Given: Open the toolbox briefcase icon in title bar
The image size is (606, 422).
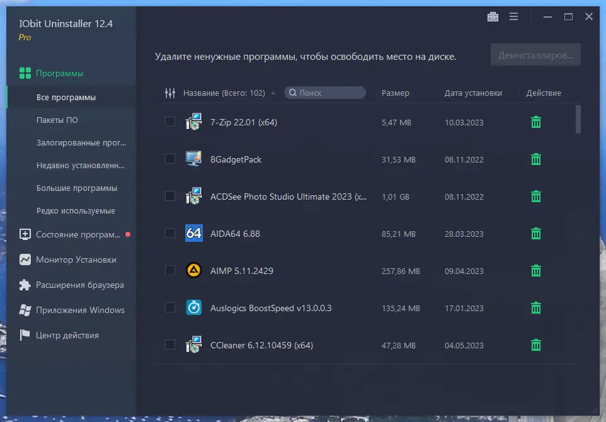Looking at the screenshot, I should pyautogui.click(x=493, y=16).
